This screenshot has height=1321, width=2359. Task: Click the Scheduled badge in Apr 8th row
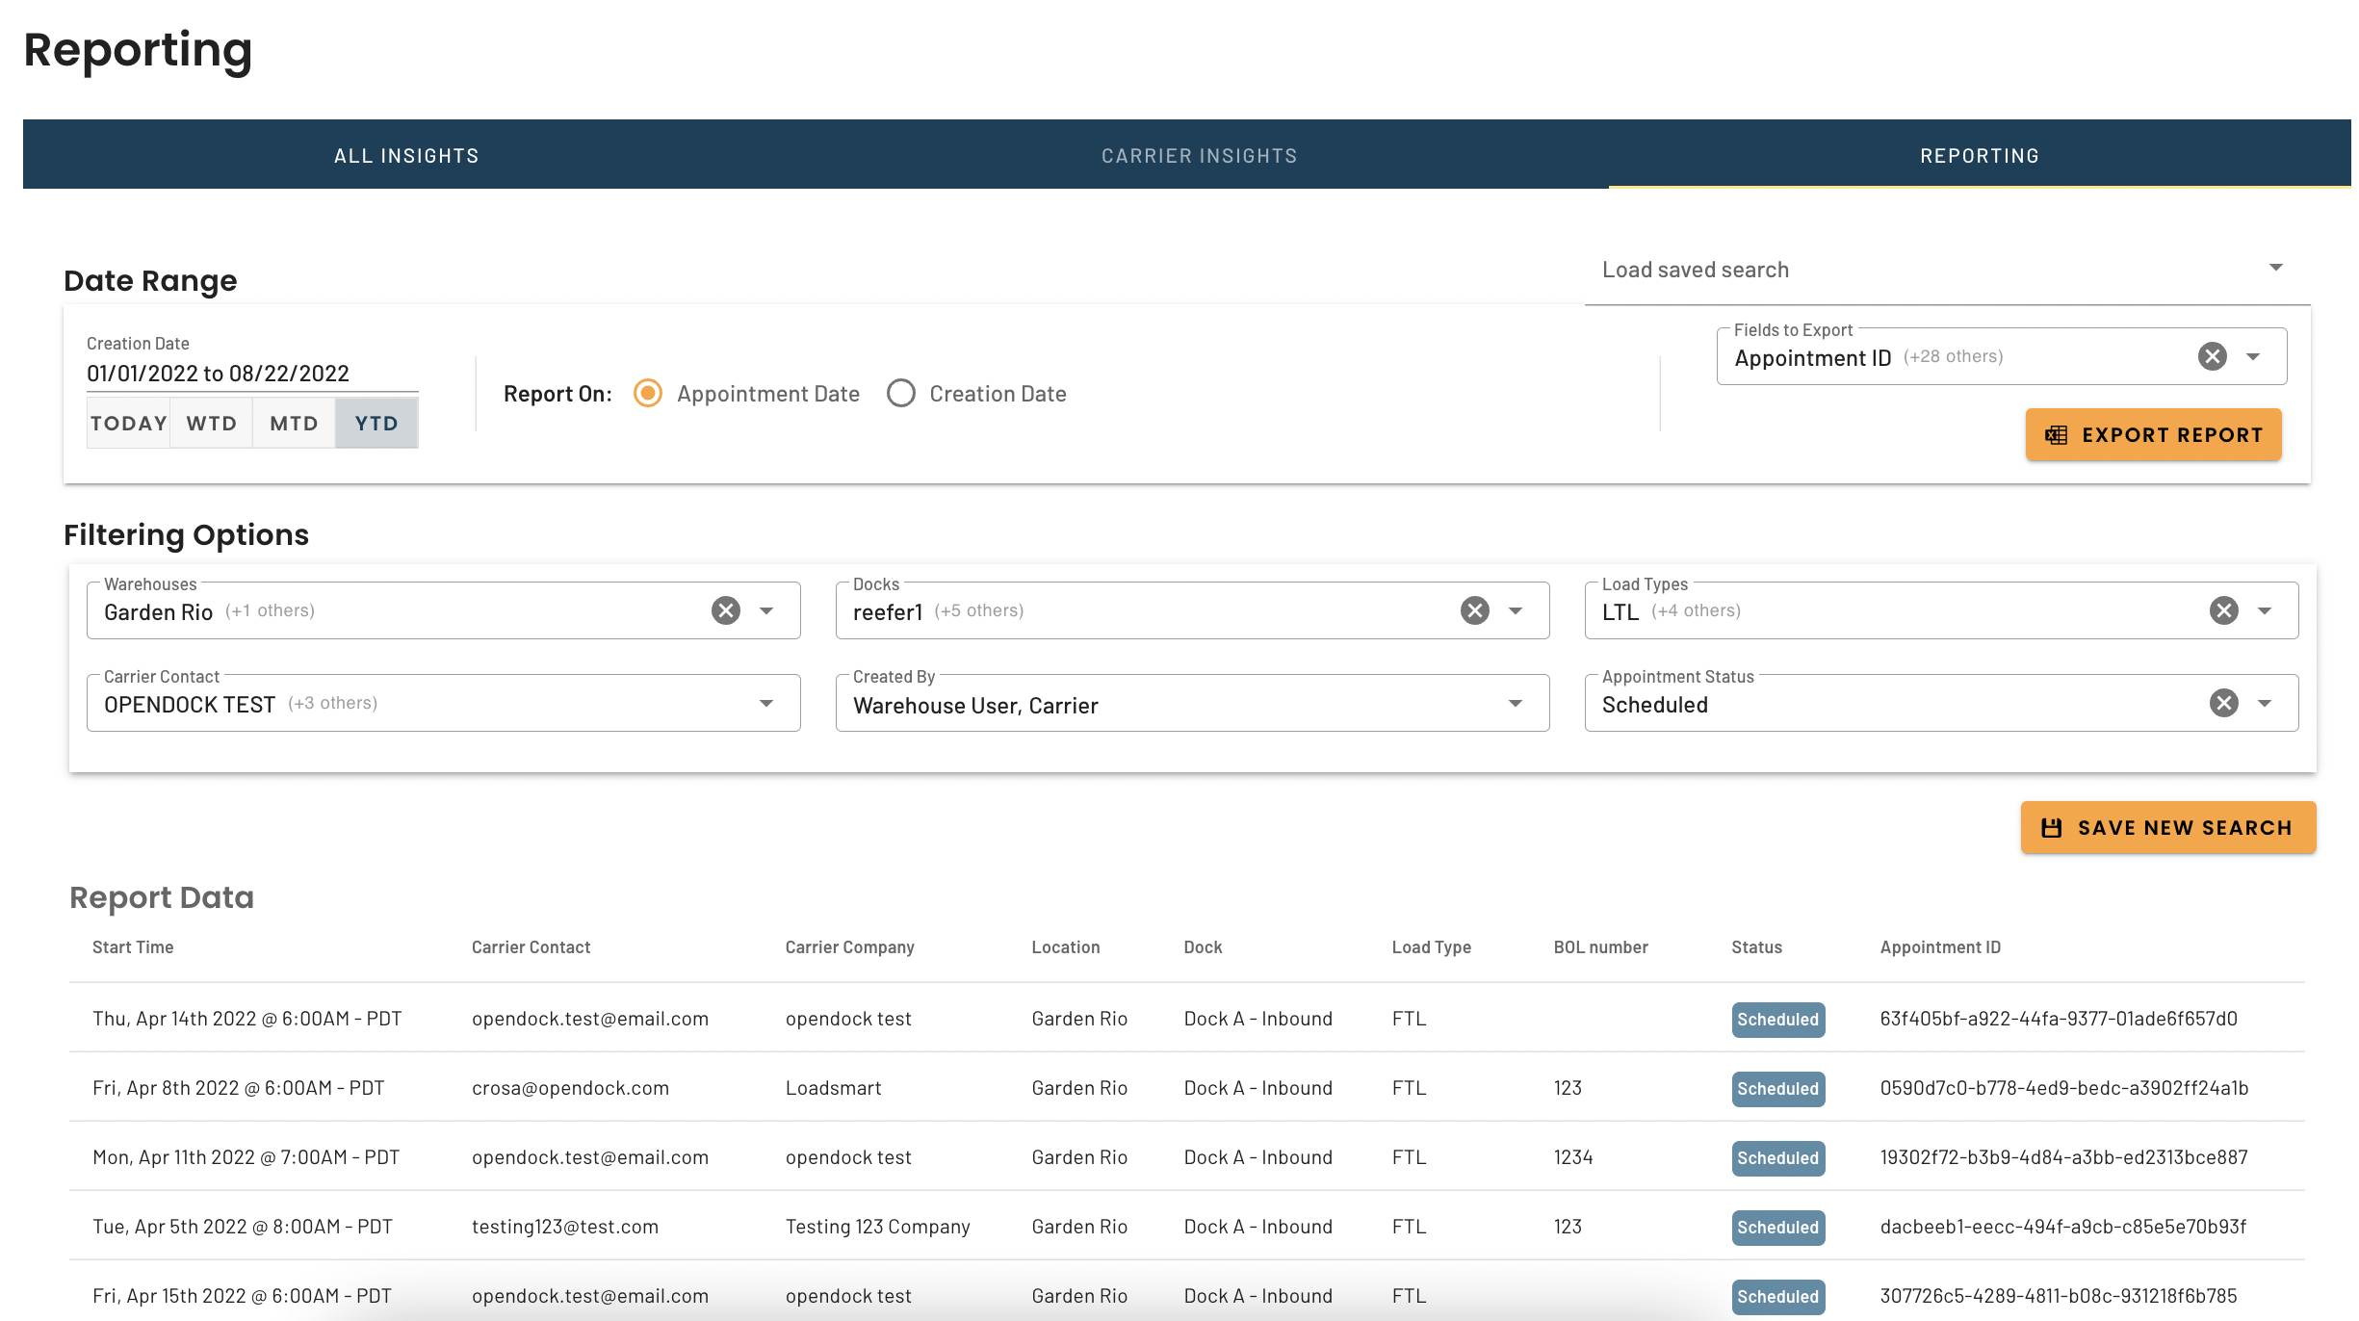coord(1777,1089)
